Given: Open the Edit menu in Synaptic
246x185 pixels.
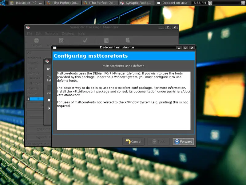Looking at the screenshot, I should tap(38, 33).
